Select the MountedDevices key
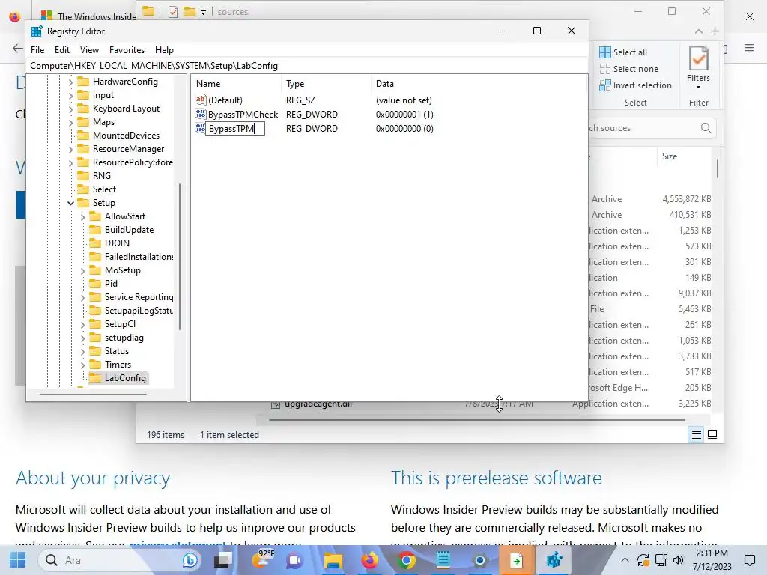 click(x=126, y=136)
